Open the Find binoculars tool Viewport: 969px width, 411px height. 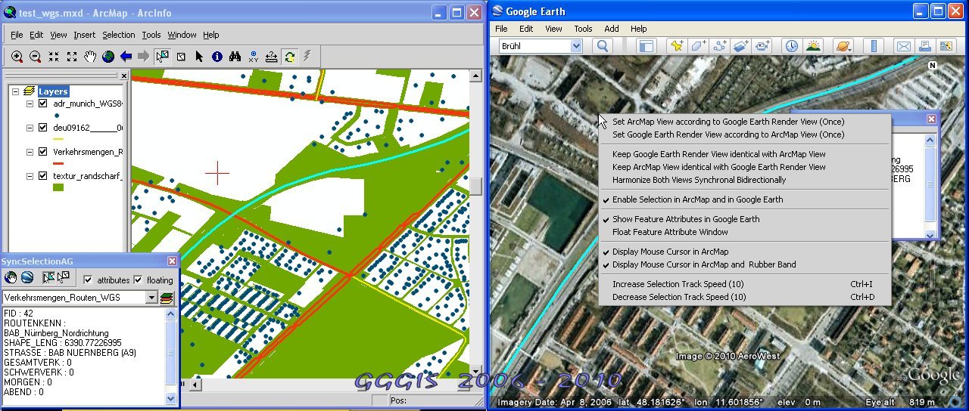tap(235, 57)
